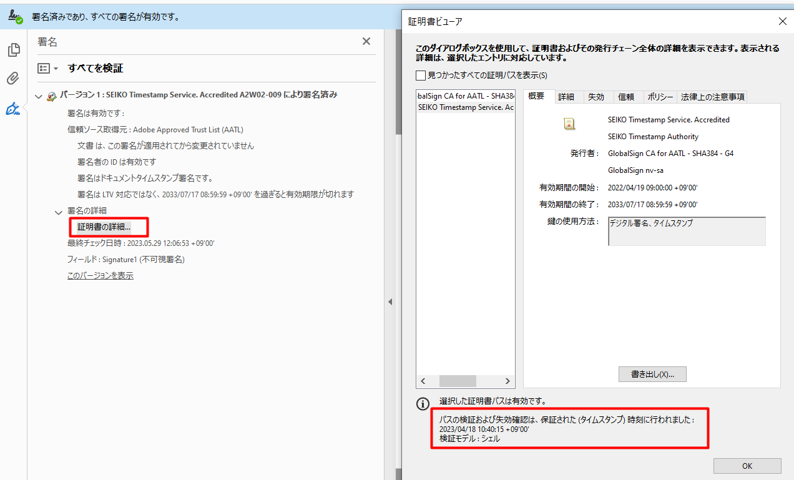Collapse the バージョン 1 signature tree node
The width and height of the screenshot is (794, 480).
[39, 96]
